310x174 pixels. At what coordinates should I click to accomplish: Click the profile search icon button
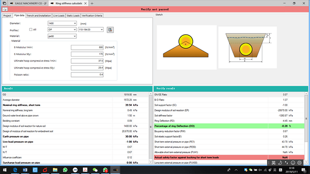110,30
